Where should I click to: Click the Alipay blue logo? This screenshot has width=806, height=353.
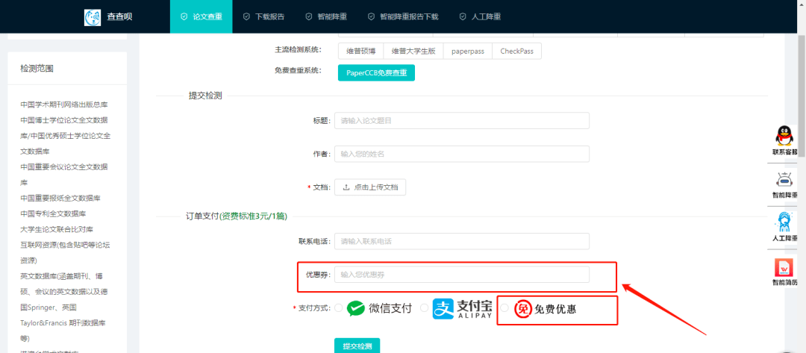pos(443,308)
